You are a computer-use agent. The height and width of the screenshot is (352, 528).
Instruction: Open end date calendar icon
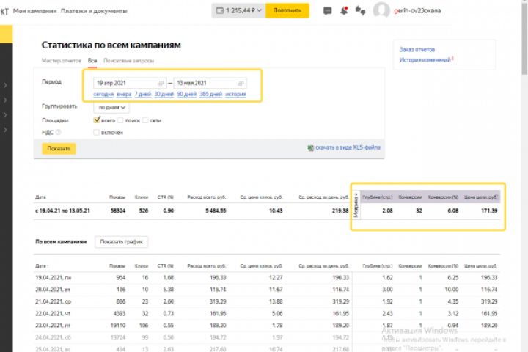[x=241, y=83]
